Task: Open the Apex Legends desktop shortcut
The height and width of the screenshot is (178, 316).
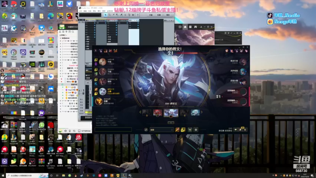Action: coord(41,151)
